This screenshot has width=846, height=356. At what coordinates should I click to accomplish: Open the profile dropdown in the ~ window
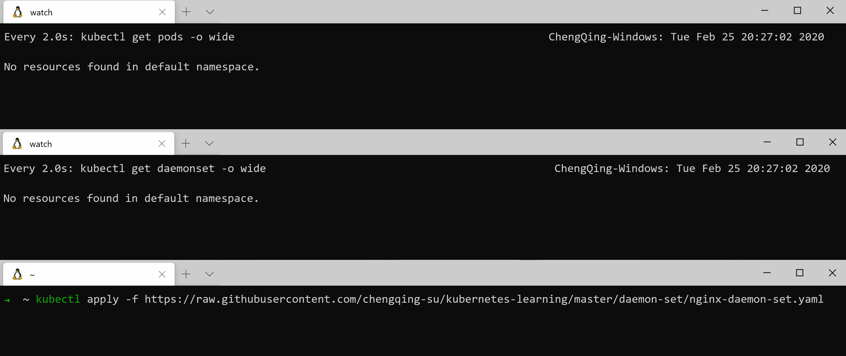(x=210, y=274)
